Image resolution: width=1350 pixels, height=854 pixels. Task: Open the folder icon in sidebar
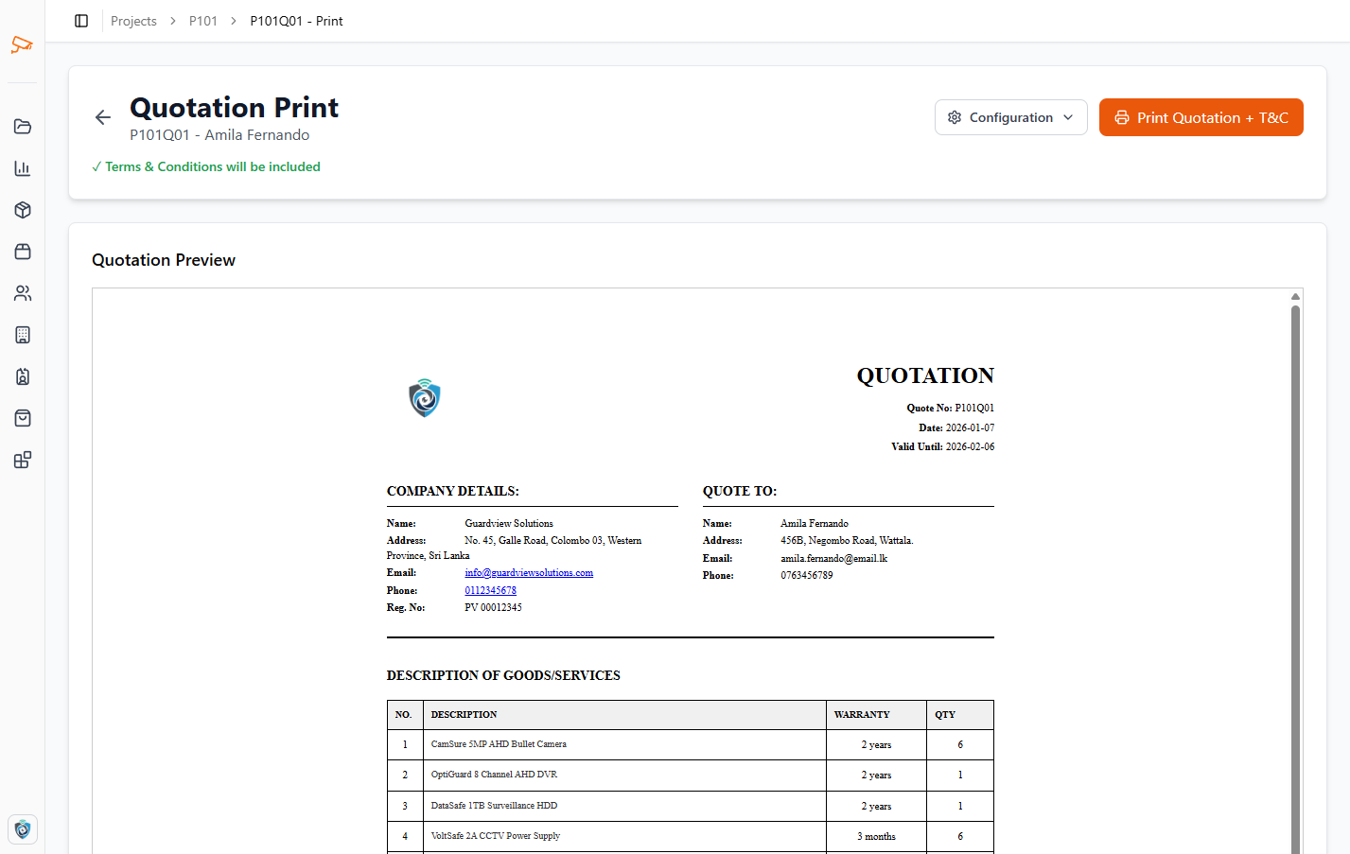pos(23,127)
